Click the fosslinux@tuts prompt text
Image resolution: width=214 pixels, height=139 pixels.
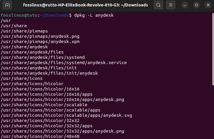pos(19,15)
